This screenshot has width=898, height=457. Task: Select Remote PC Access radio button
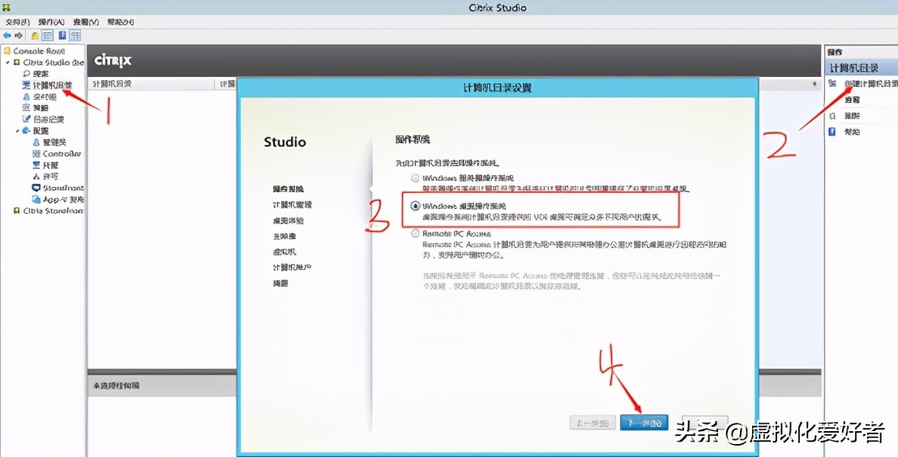(x=415, y=233)
